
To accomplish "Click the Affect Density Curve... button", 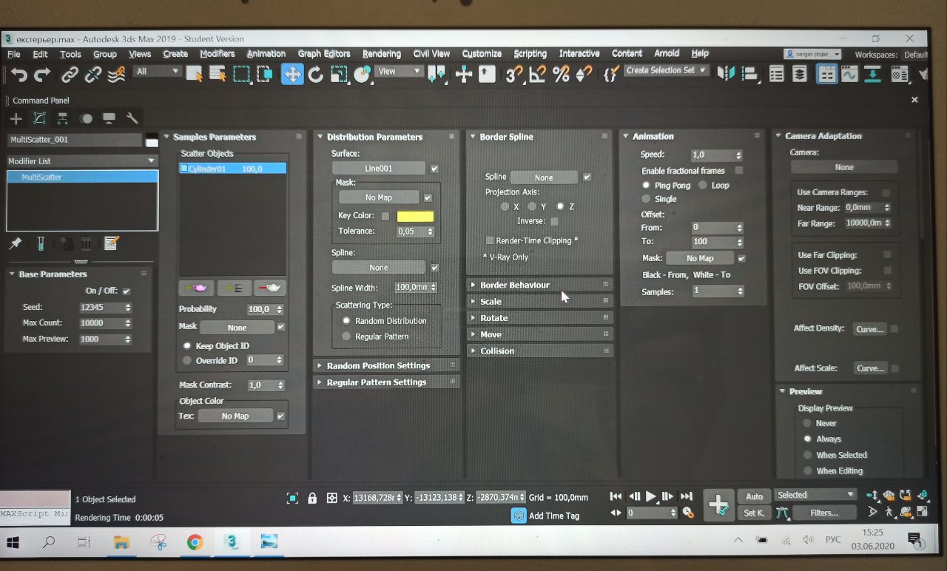I will [870, 329].
